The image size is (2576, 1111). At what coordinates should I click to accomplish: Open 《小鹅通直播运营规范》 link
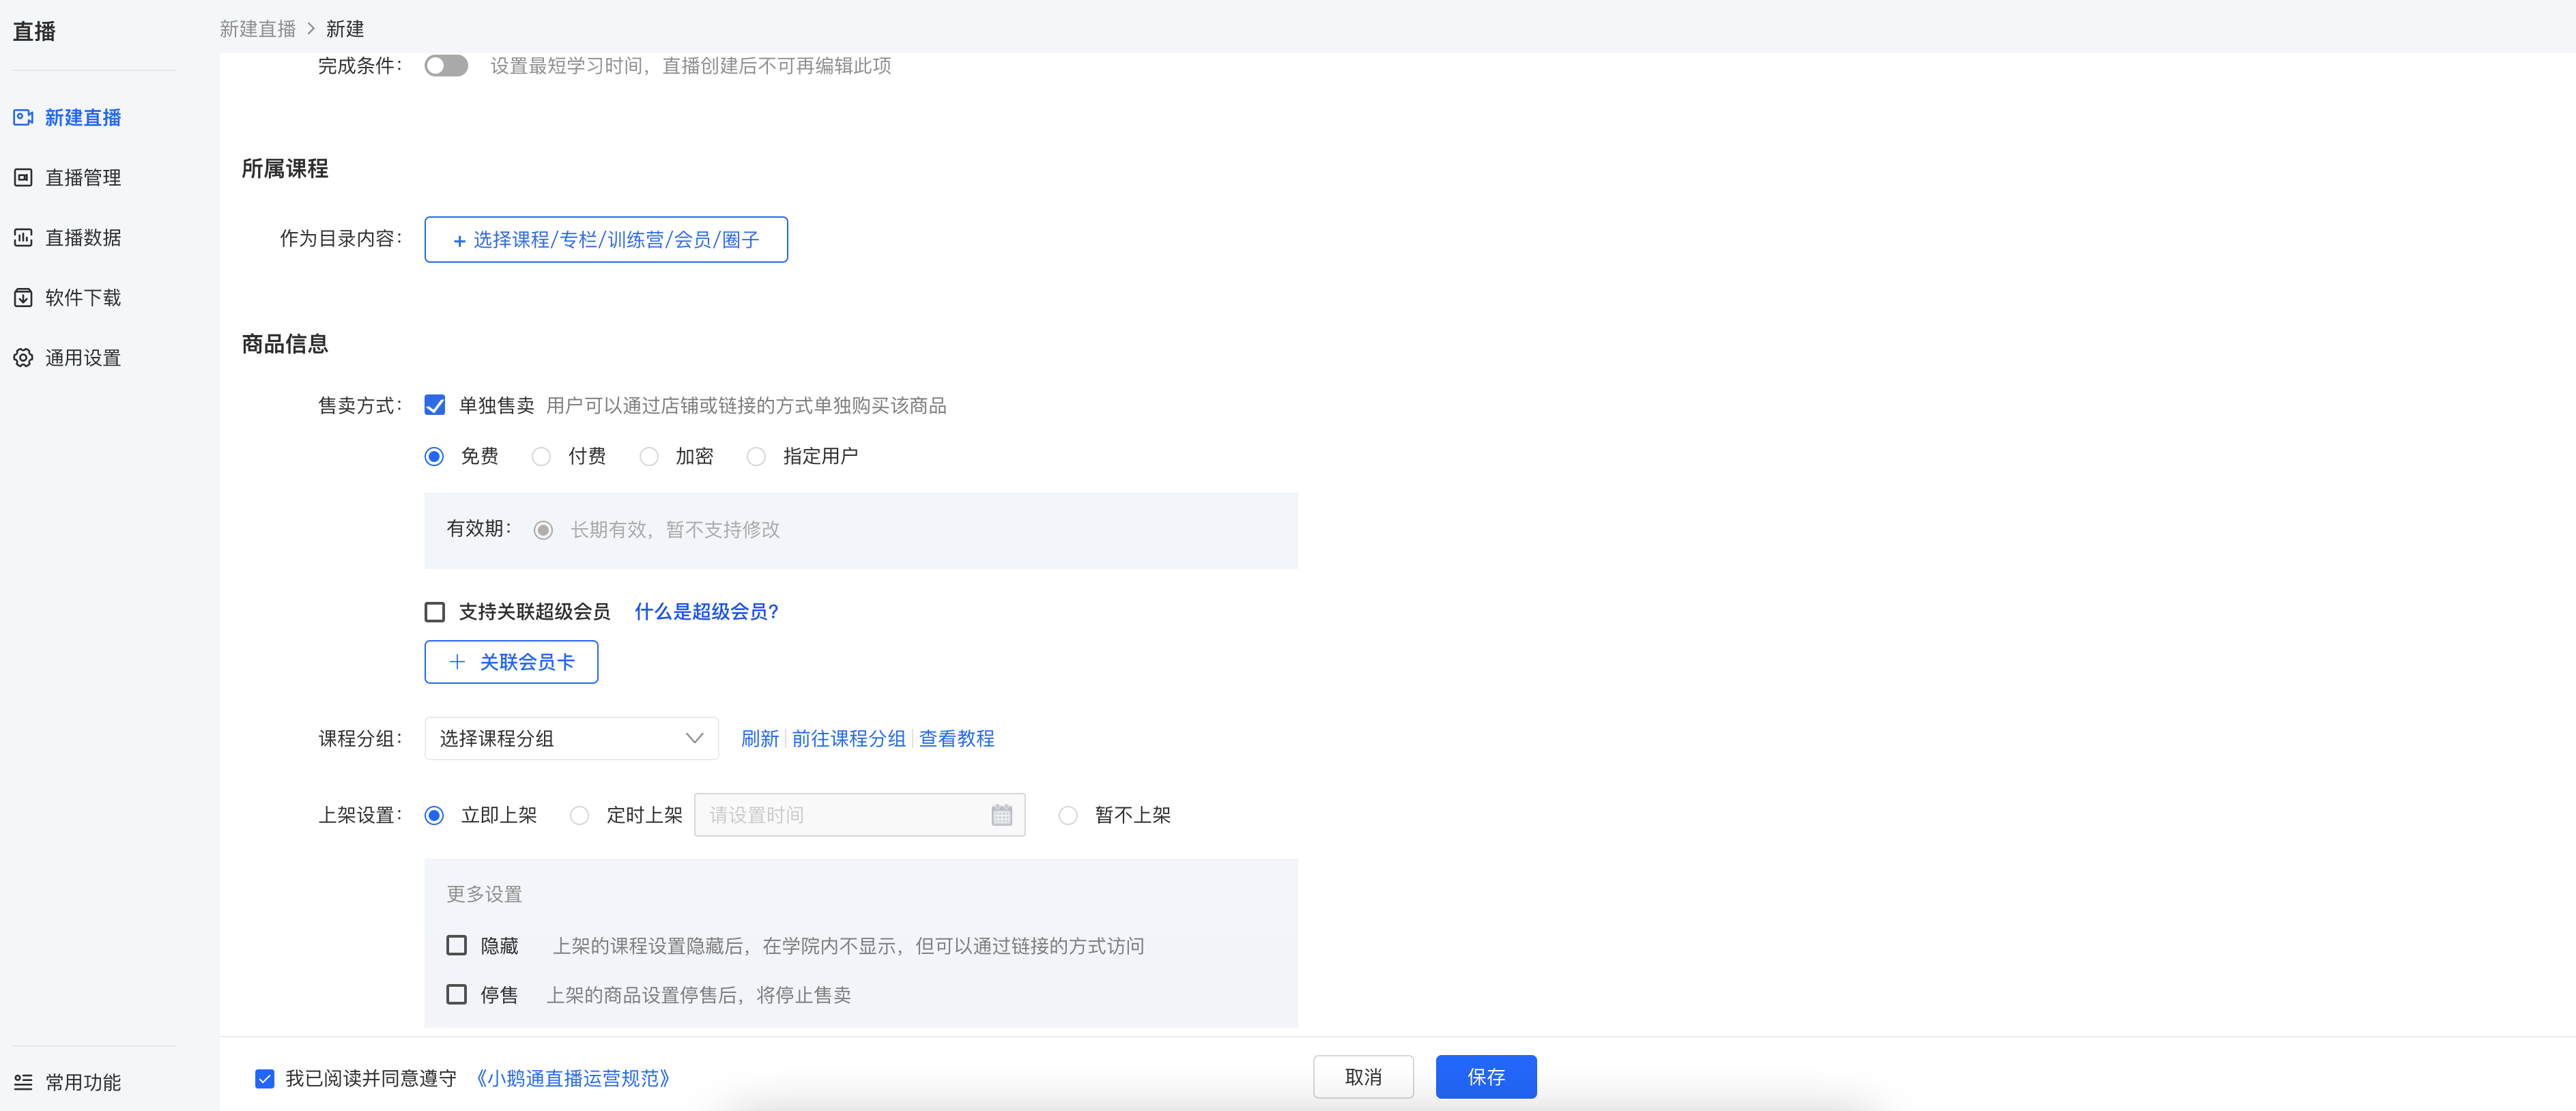click(x=573, y=1079)
